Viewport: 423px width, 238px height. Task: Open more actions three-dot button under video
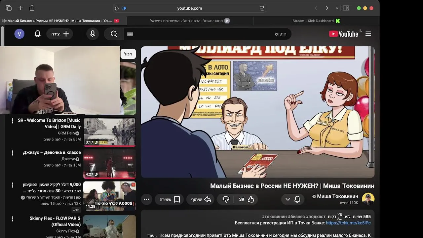pyautogui.click(x=146, y=199)
